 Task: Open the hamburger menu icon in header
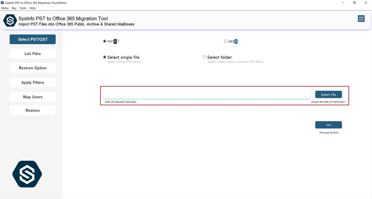coord(361,19)
